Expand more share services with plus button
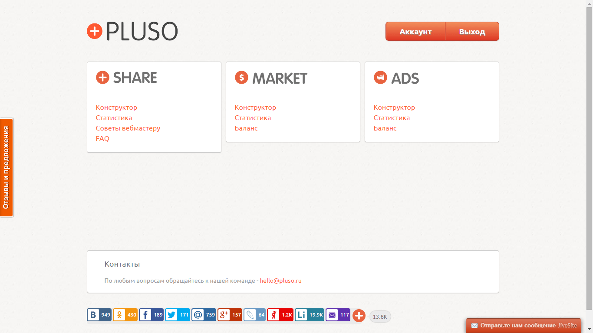The height and width of the screenshot is (333, 593). click(x=359, y=316)
